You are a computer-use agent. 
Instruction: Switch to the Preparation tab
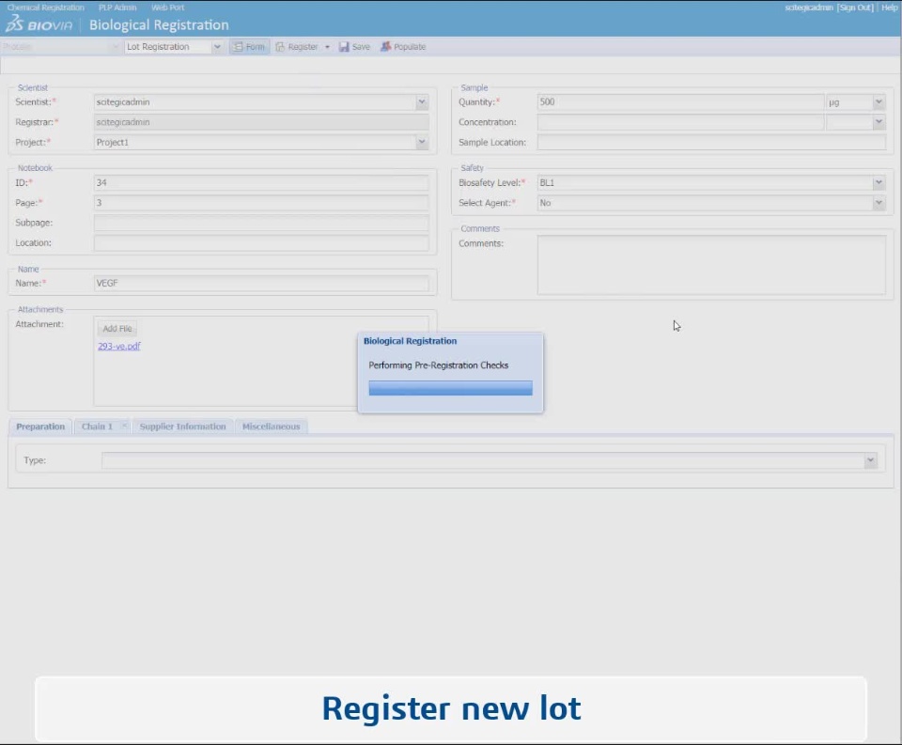tap(40, 427)
